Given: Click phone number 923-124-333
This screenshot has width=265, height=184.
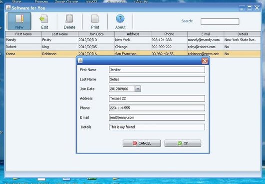Looking at the screenshot, I should (169, 40).
